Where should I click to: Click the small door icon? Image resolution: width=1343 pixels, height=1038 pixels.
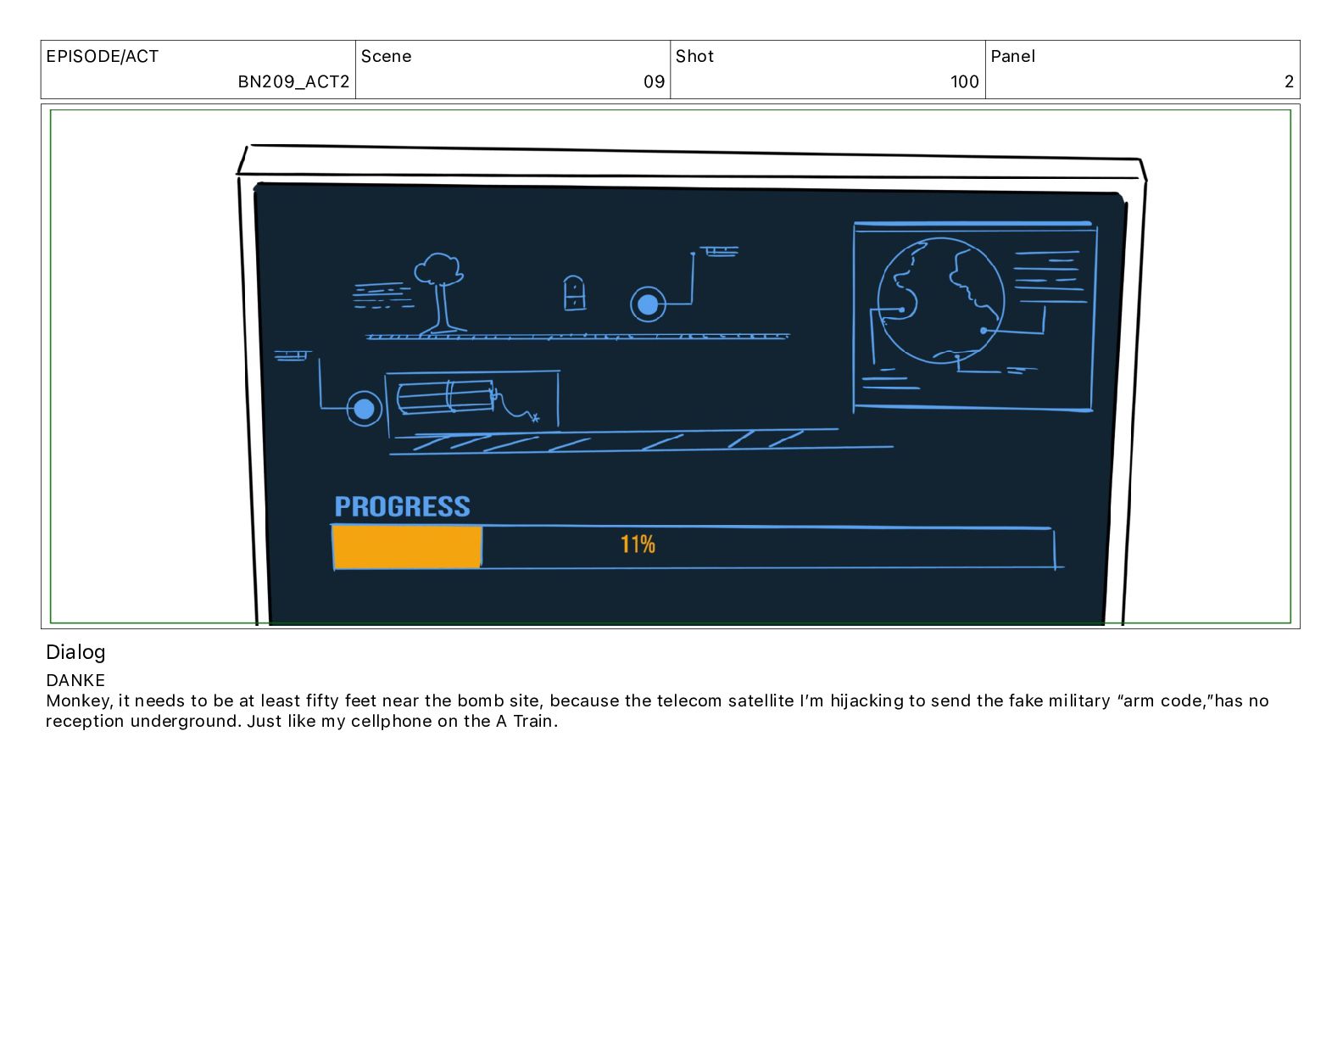[574, 293]
